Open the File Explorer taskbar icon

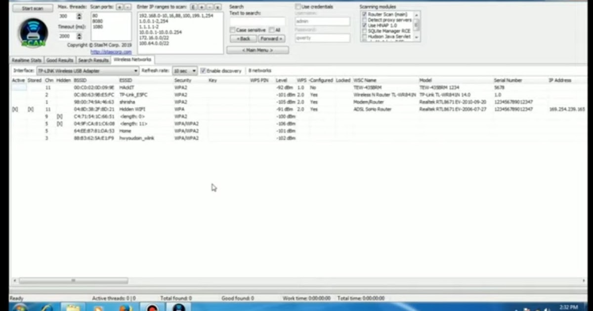point(73,308)
